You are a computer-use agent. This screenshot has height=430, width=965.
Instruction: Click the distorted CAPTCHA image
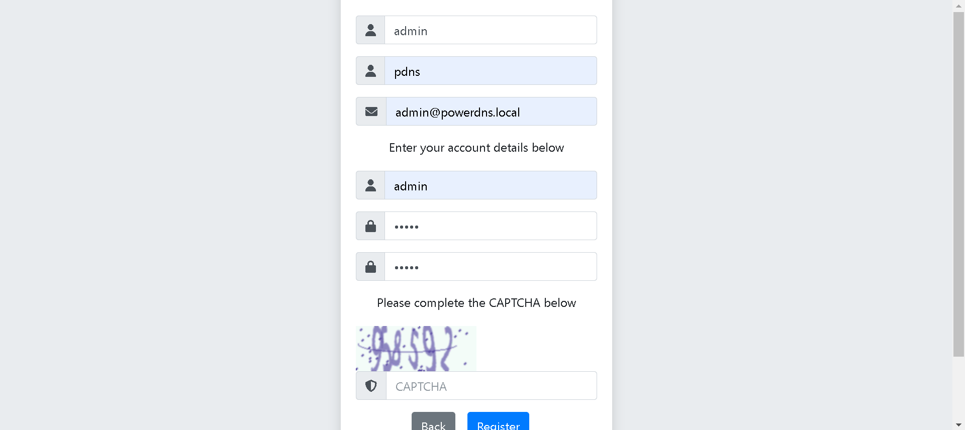click(x=416, y=349)
